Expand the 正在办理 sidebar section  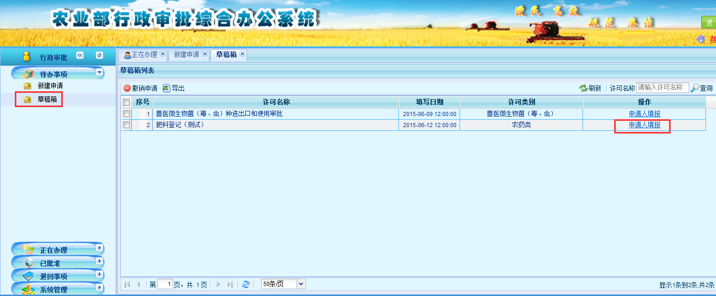99,247
